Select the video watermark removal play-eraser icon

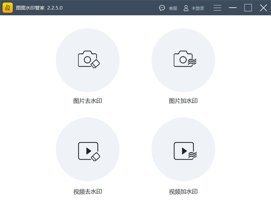click(x=88, y=151)
